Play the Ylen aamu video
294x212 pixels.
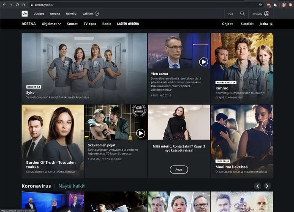click(204, 62)
